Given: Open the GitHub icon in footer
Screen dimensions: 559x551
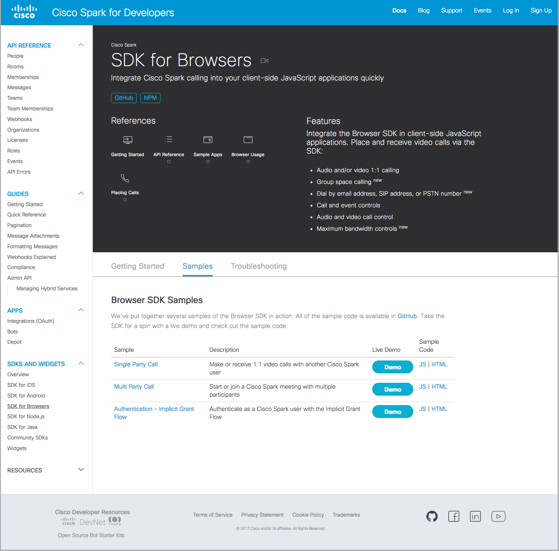Looking at the screenshot, I should tap(432, 516).
